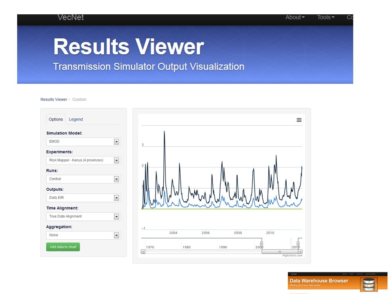Screen dimensions: 392x294
Task: Open the Time Alignment dropdown
Action: (83, 216)
